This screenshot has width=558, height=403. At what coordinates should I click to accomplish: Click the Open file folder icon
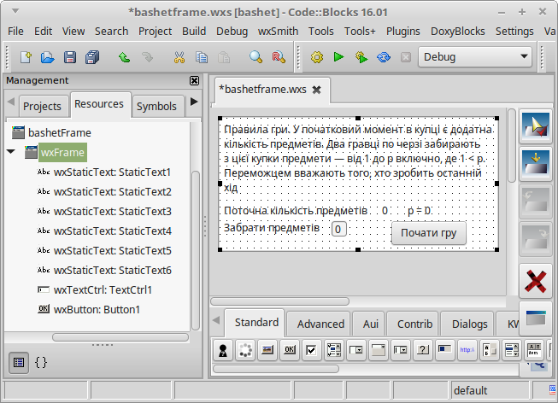point(47,57)
